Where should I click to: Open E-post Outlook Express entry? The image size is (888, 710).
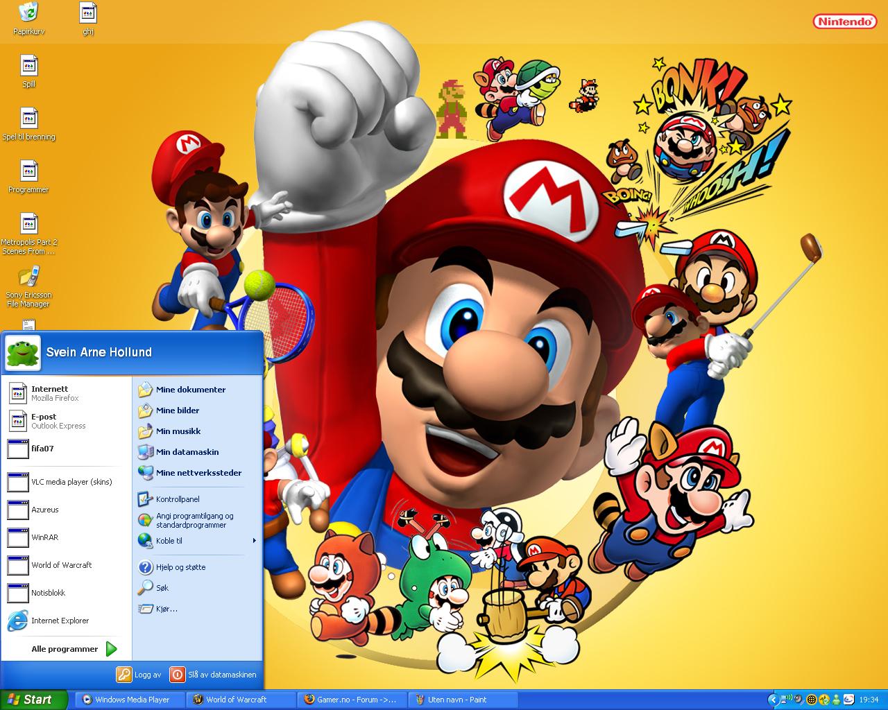click(x=67, y=421)
